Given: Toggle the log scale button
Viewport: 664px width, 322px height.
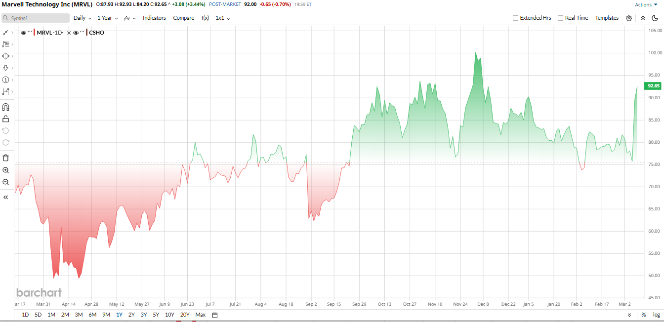Looking at the screenshot, I should [x=657, y=315].
